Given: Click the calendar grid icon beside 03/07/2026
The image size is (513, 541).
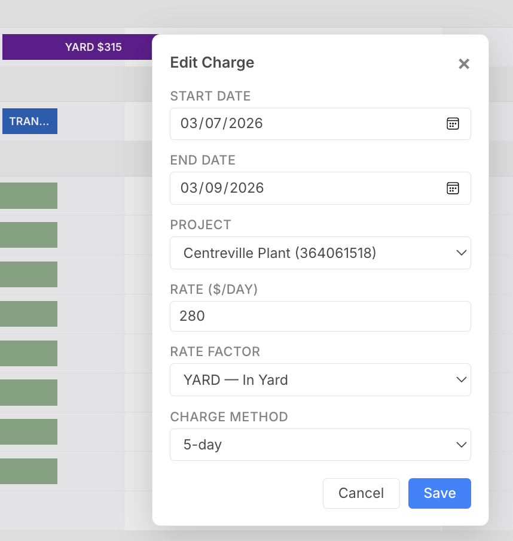Looking at the screenshot, I should [x=453, y=123].
